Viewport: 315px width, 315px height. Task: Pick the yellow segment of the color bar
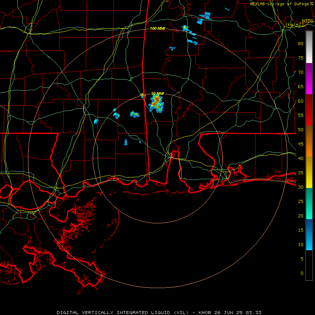pyautogui.click(x=309, y=172)
